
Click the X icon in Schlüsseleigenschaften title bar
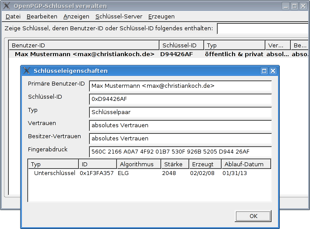click(x=27, y=71)
